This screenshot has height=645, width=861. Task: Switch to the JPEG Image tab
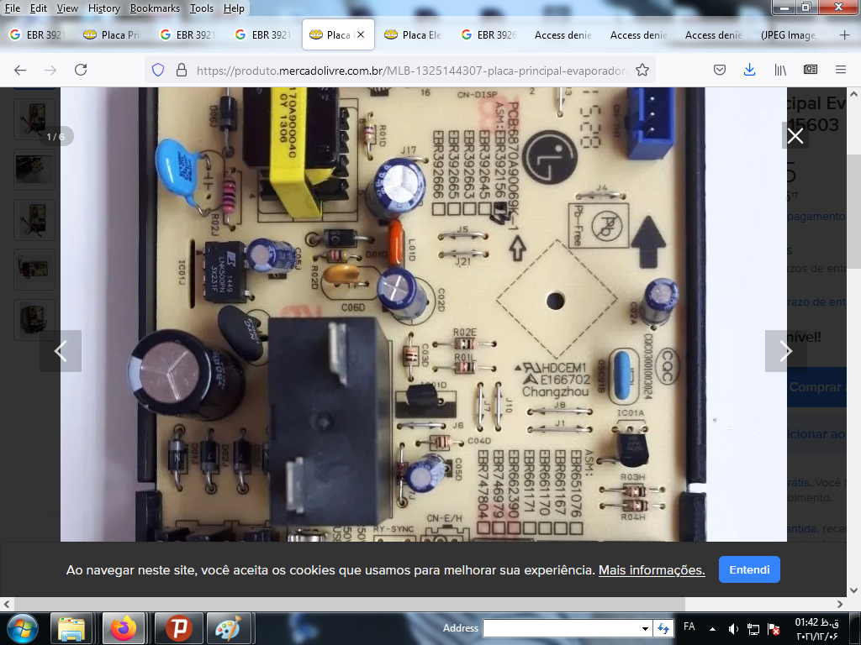click(790, 35)
